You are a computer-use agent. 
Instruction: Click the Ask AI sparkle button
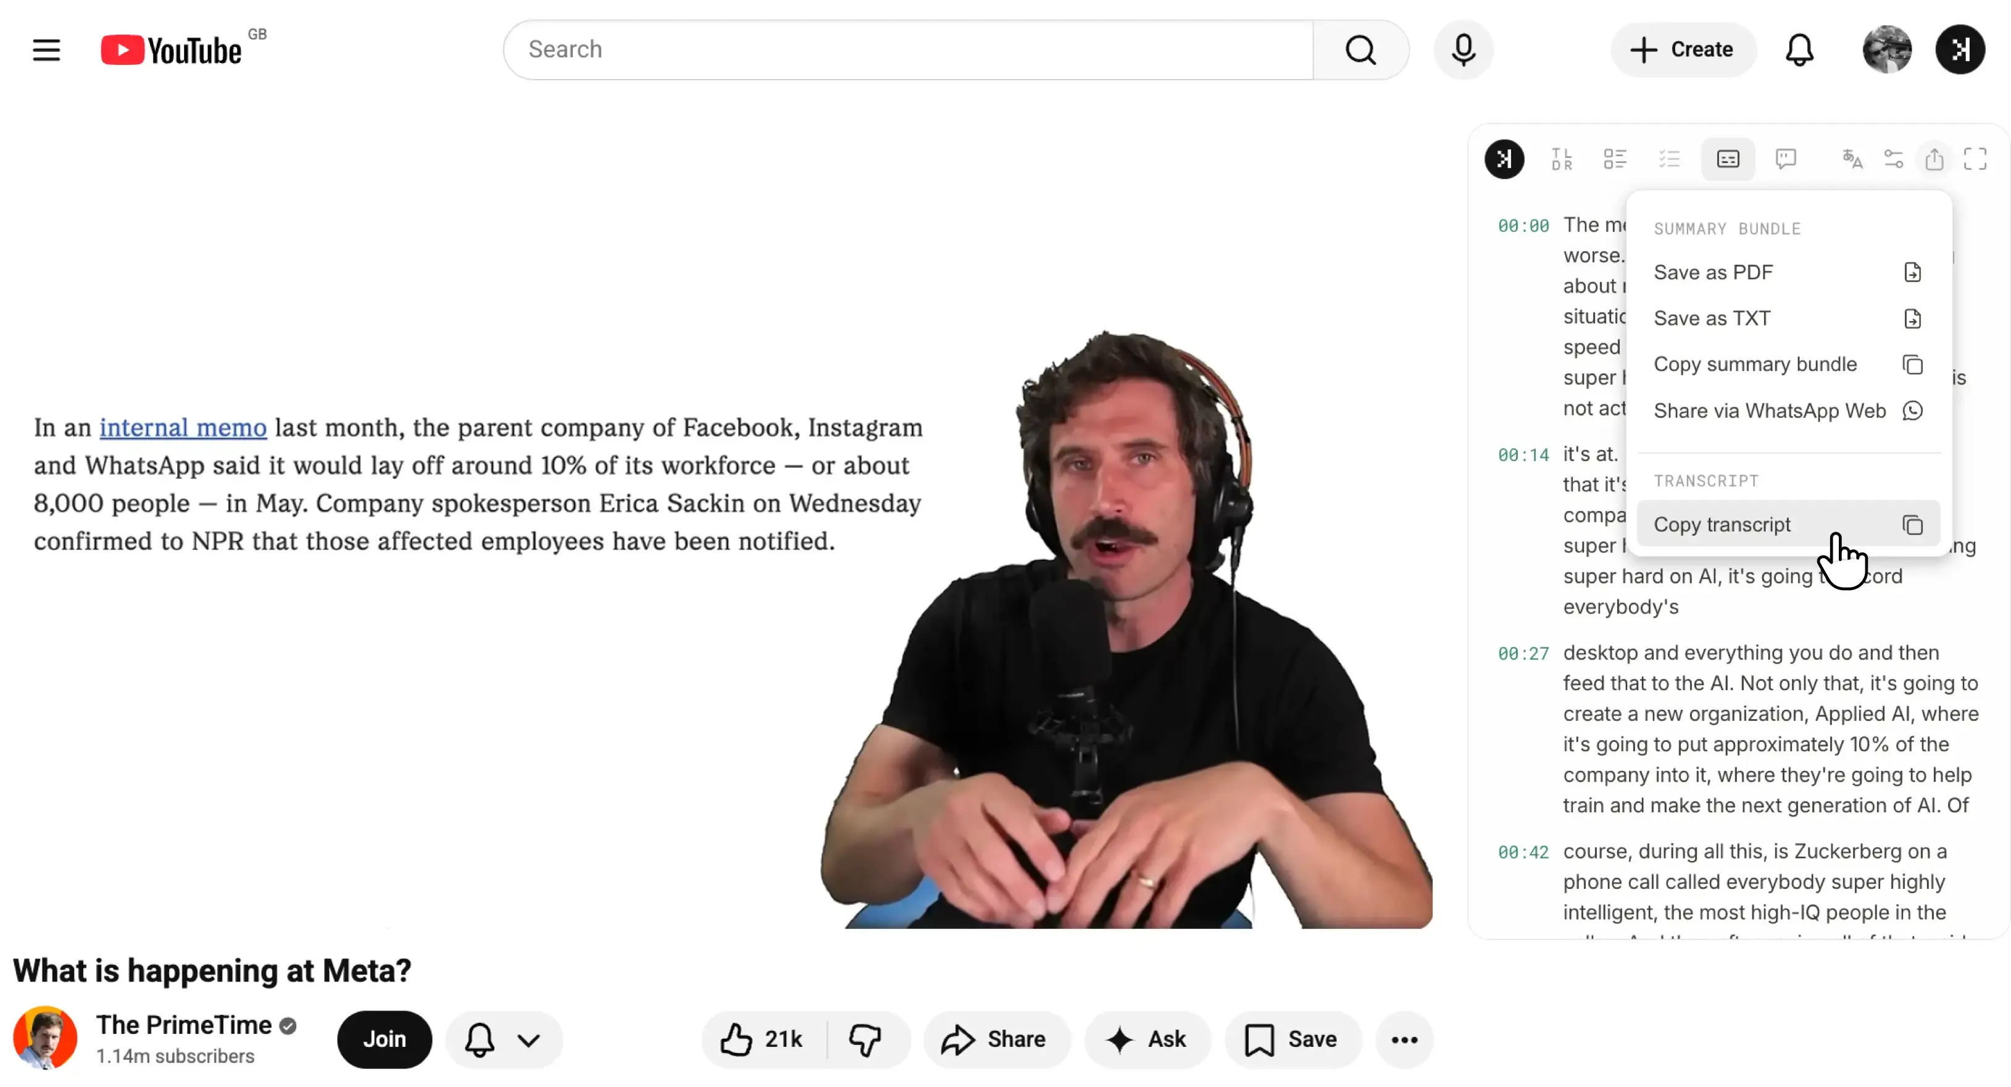pos(1147,1039)
